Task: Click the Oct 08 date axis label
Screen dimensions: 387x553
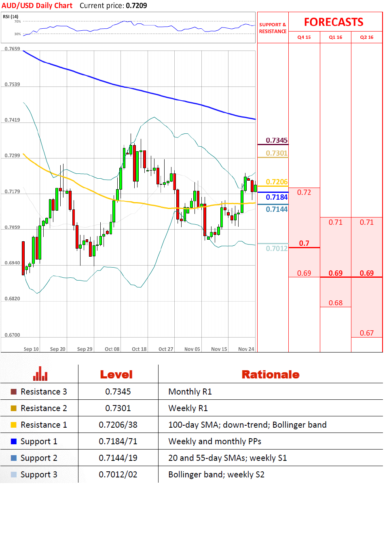Action: click(x=112, y=349)
